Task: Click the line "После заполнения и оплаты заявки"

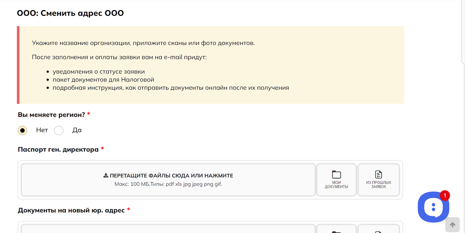Action: 119,57
